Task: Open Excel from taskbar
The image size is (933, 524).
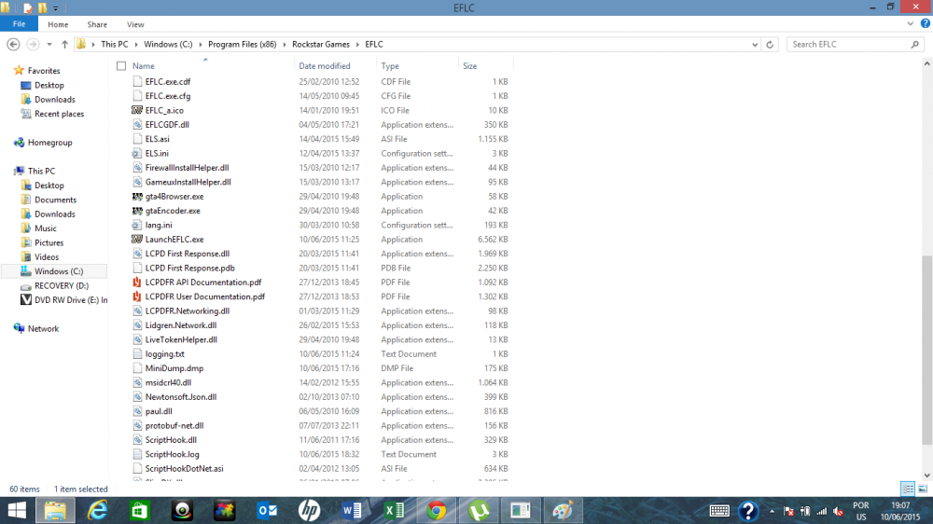Action: point(394,511)
